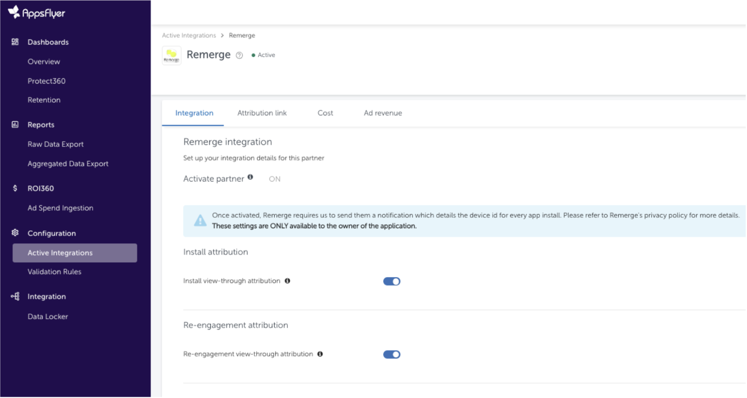Viewport: 747px width, 398px height.
Task: Click the info icon next to Activate partner
Action: pyautogui.click(x=250, y=177)
